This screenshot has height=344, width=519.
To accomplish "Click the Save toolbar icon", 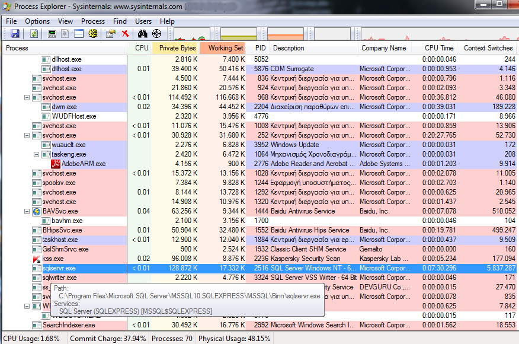I will coord(15,33).
